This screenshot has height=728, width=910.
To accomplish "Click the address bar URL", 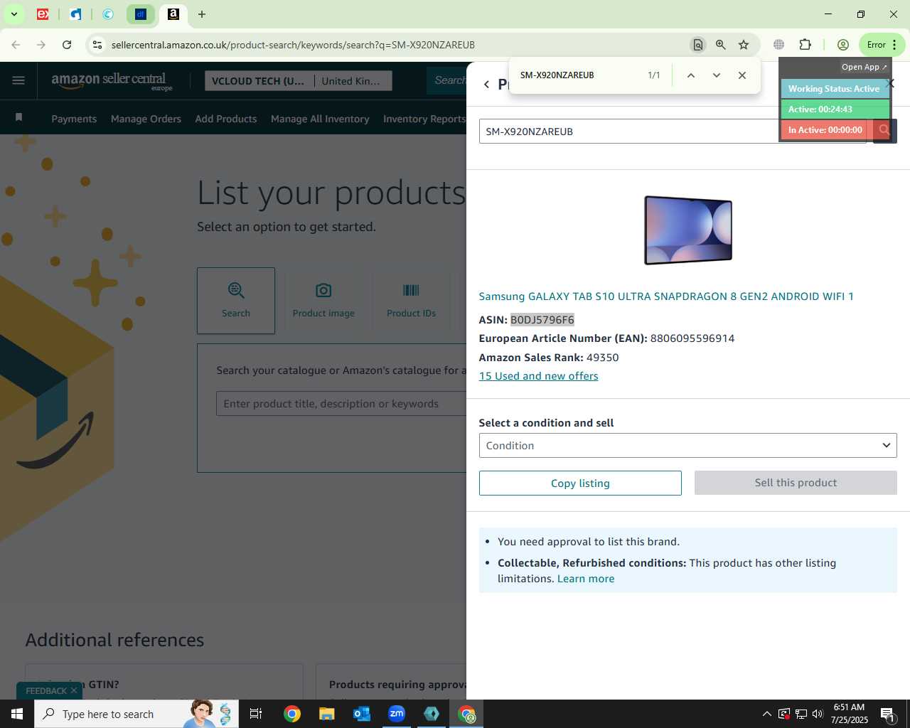I will click(x=293, y=45).
